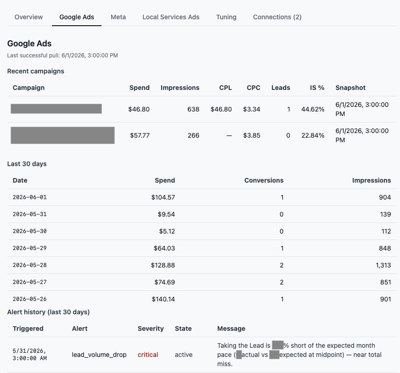Click the Campaign column header
This screenshot has width=400, height=373.
(28, 88)
